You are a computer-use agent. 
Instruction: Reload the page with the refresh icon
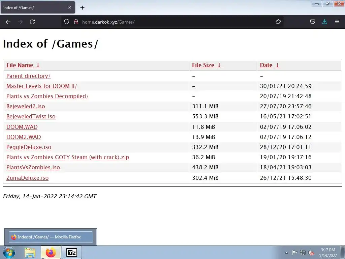32,22
